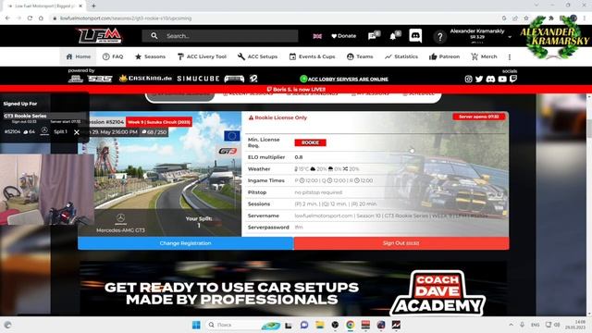Open the LFM logo home link

click(100, 36)
